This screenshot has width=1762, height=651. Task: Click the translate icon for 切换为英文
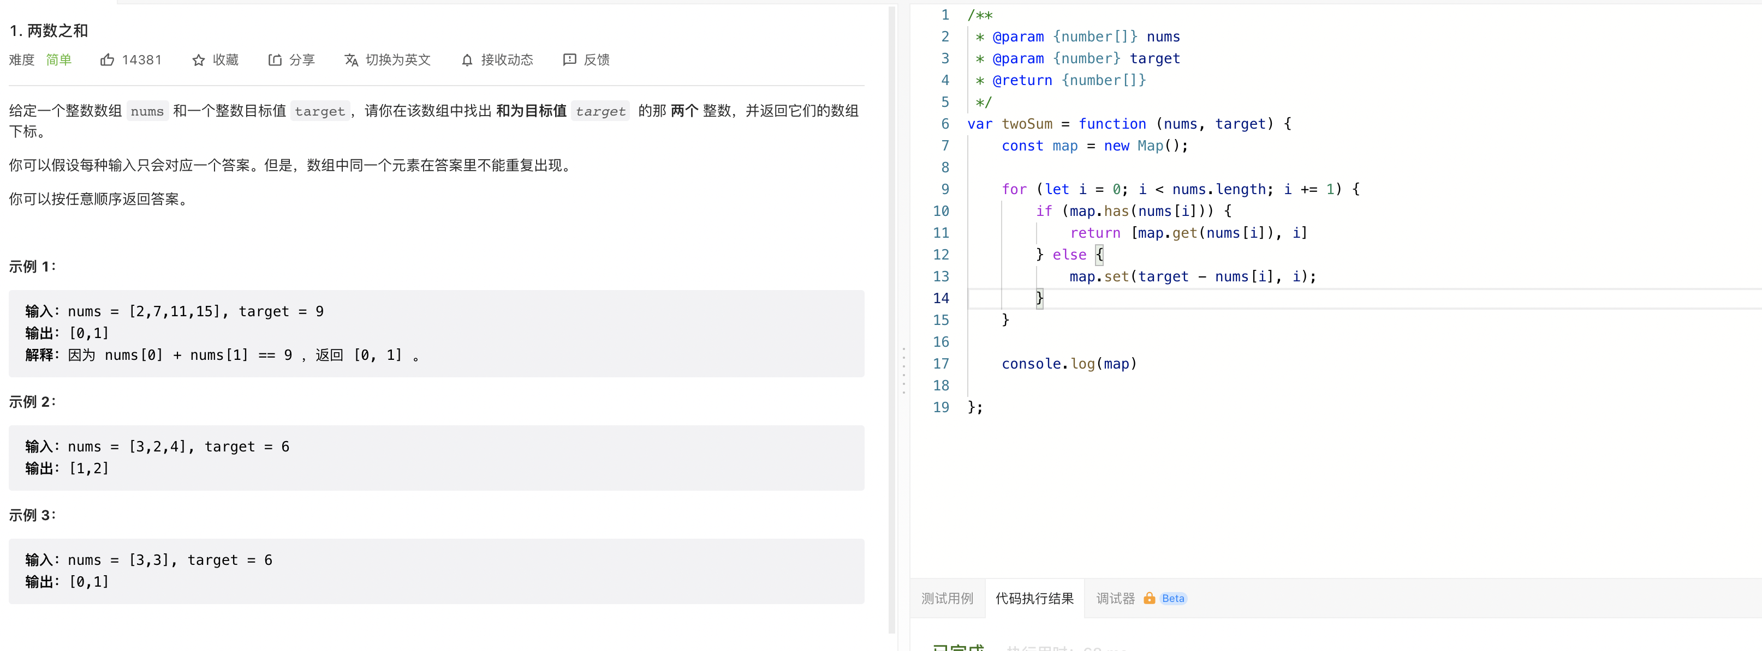pos(352,60)
